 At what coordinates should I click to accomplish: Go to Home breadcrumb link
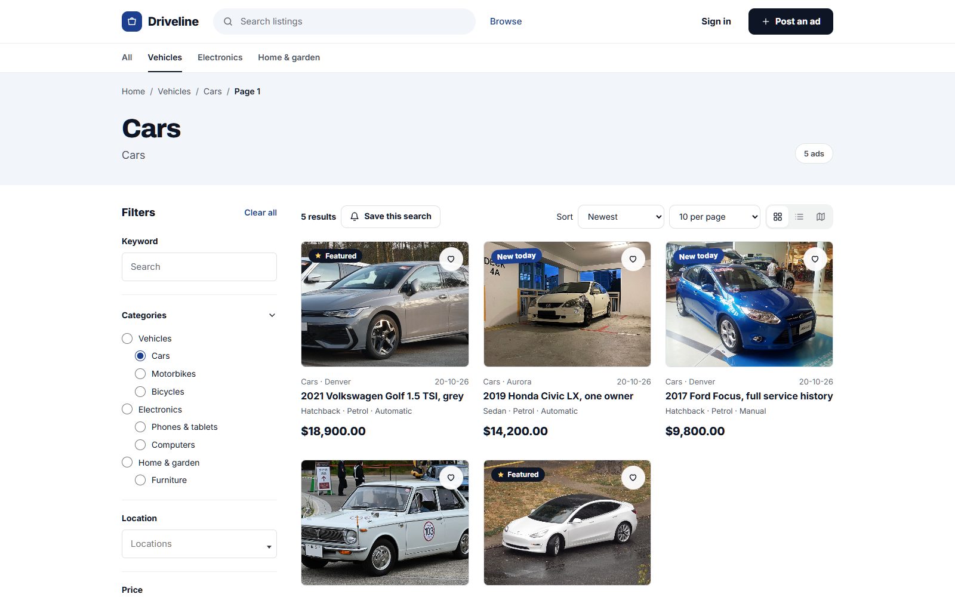click(x=133, y=91)
